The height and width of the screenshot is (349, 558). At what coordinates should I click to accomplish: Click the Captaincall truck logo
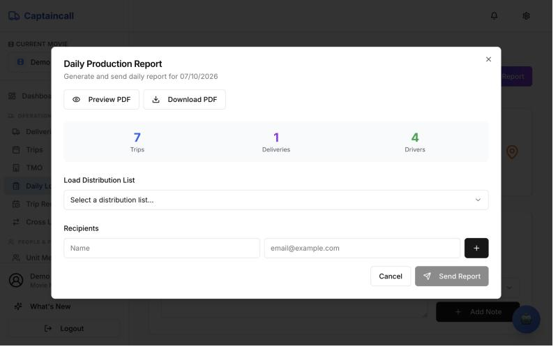[x=14, y=16]
